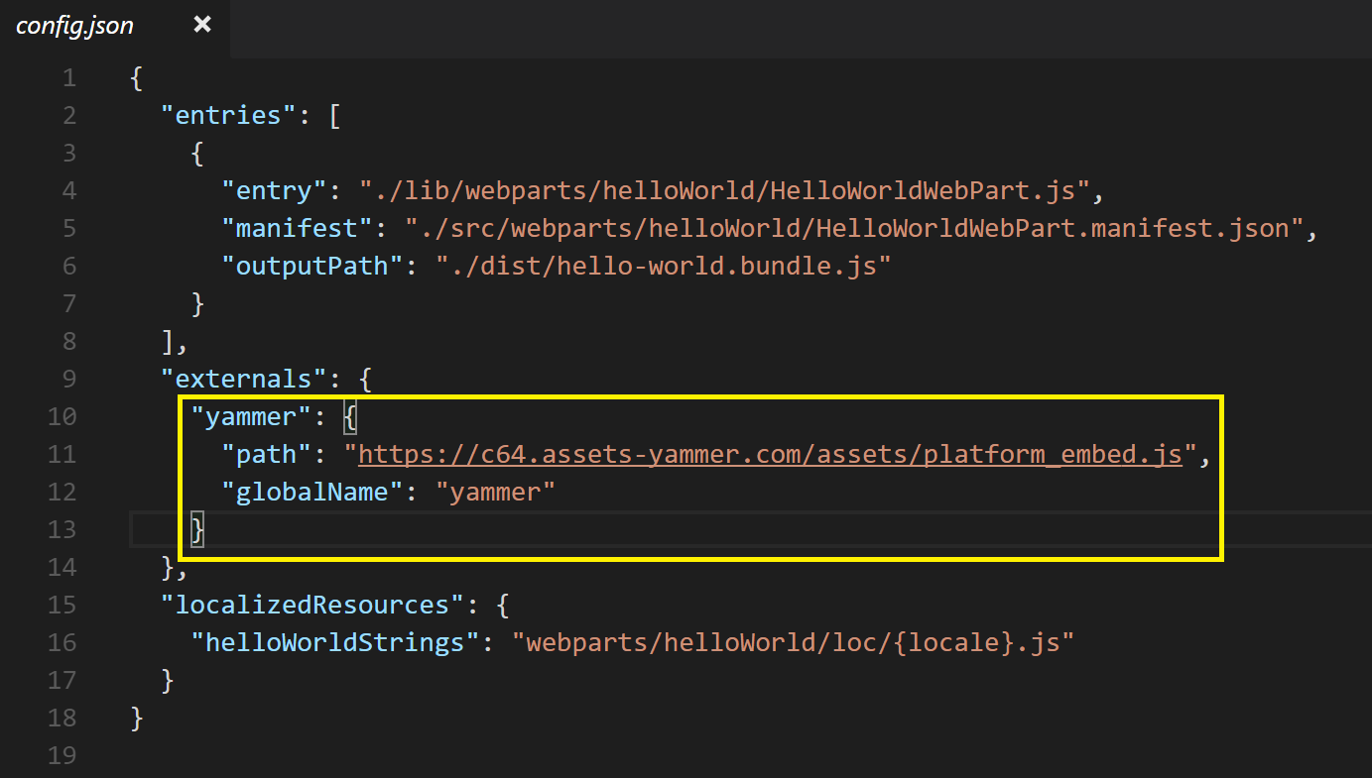The height and width of the screenshot is (778, 1372).
Task: Click the "entries" key
Action: pos(228,115)
